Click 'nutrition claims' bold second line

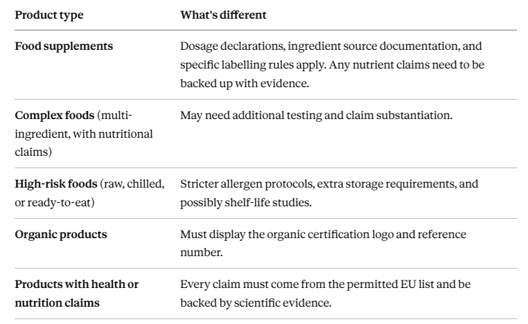click(x=58, y=303)
